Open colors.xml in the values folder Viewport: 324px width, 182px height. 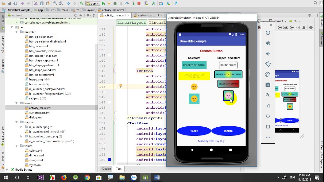tap(35, 151)
